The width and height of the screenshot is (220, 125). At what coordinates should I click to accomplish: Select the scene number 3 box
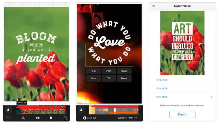[x=81, y=110]
